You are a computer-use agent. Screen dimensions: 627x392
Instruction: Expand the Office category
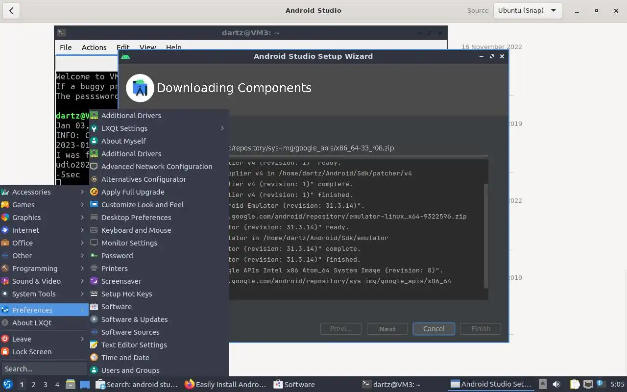44,243
